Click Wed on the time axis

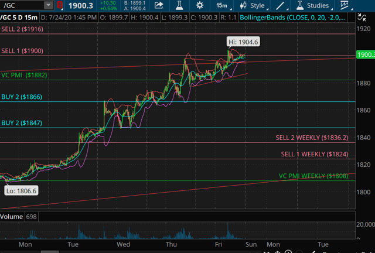(123, 244)
